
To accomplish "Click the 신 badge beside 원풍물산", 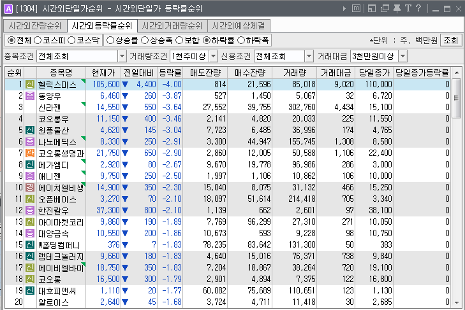I will click(29, 130).
